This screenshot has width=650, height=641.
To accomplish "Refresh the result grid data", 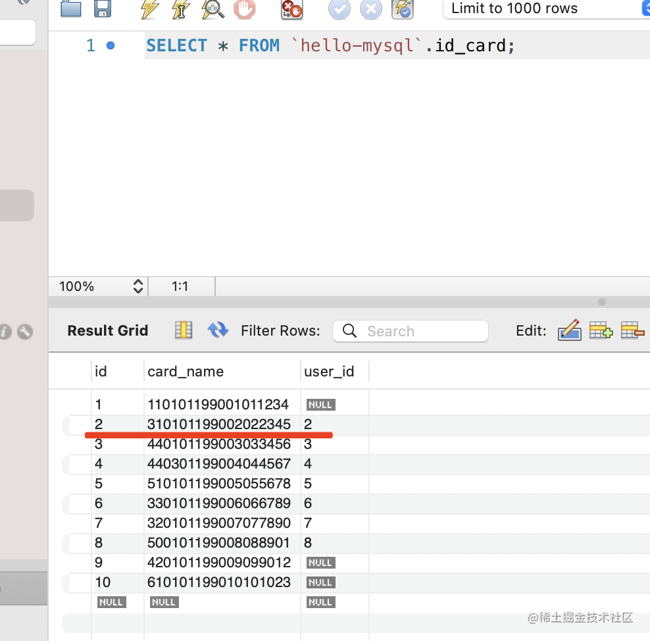I will (218, 330).
